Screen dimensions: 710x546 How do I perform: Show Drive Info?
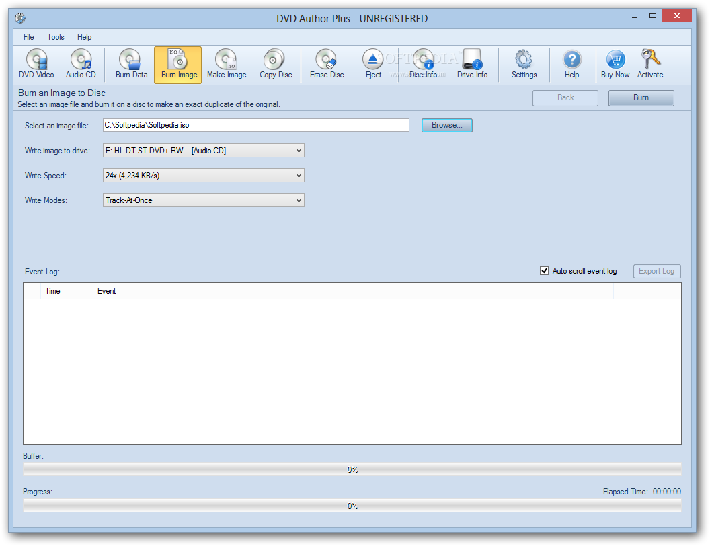click(x=472, y=65)
